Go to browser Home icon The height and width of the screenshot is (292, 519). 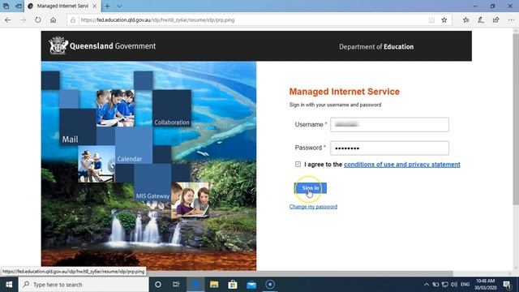[x=53, y=20]
